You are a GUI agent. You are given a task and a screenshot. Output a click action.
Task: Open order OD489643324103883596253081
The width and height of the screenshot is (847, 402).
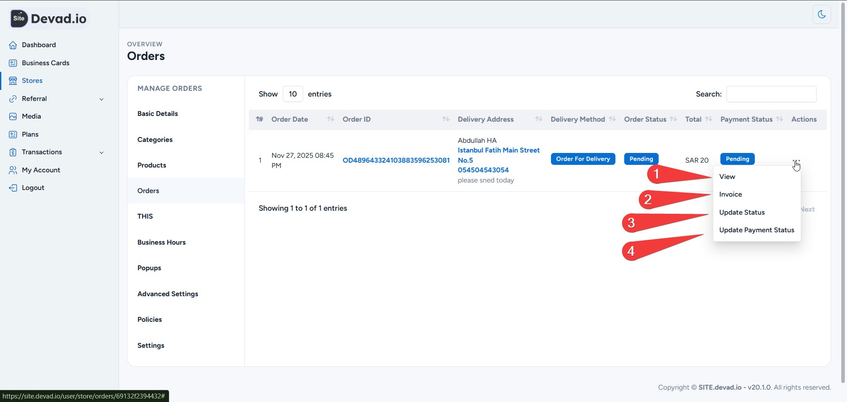click(396, 160)
